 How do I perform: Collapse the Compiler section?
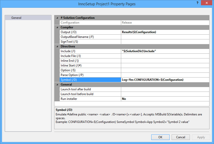coord(57,27)
